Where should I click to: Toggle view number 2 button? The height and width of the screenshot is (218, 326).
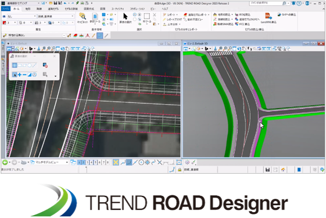click(x=83, y=162)
